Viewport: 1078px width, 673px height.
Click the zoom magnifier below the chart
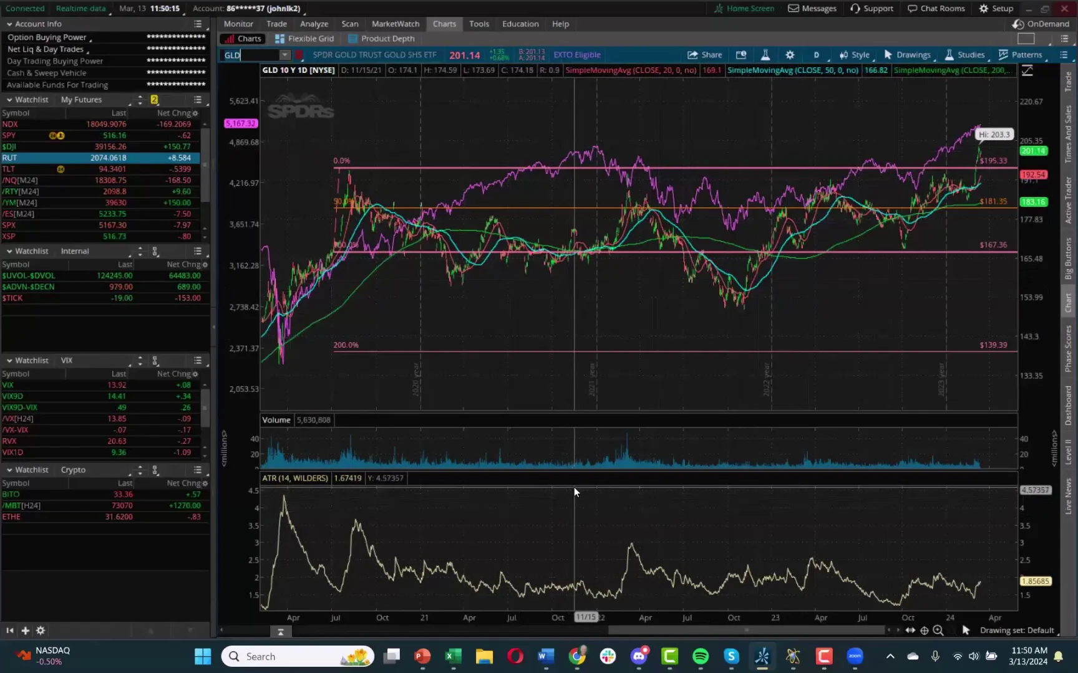[938, 631]
